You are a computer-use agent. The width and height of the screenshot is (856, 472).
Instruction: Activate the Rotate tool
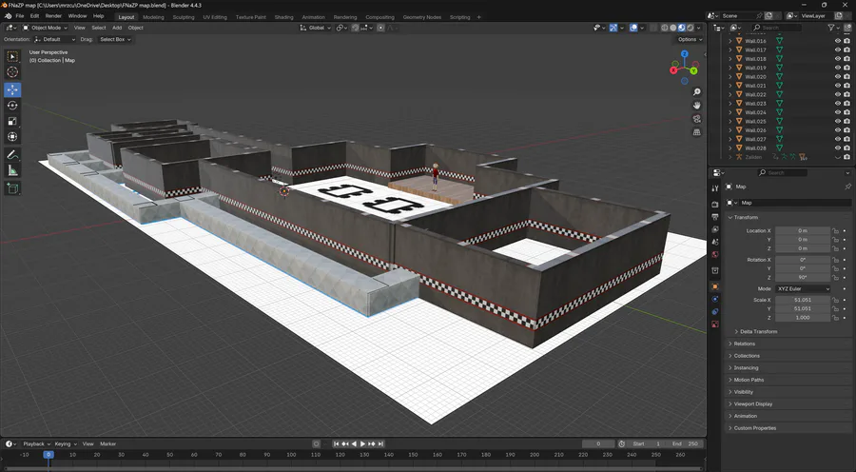point(12,106)
